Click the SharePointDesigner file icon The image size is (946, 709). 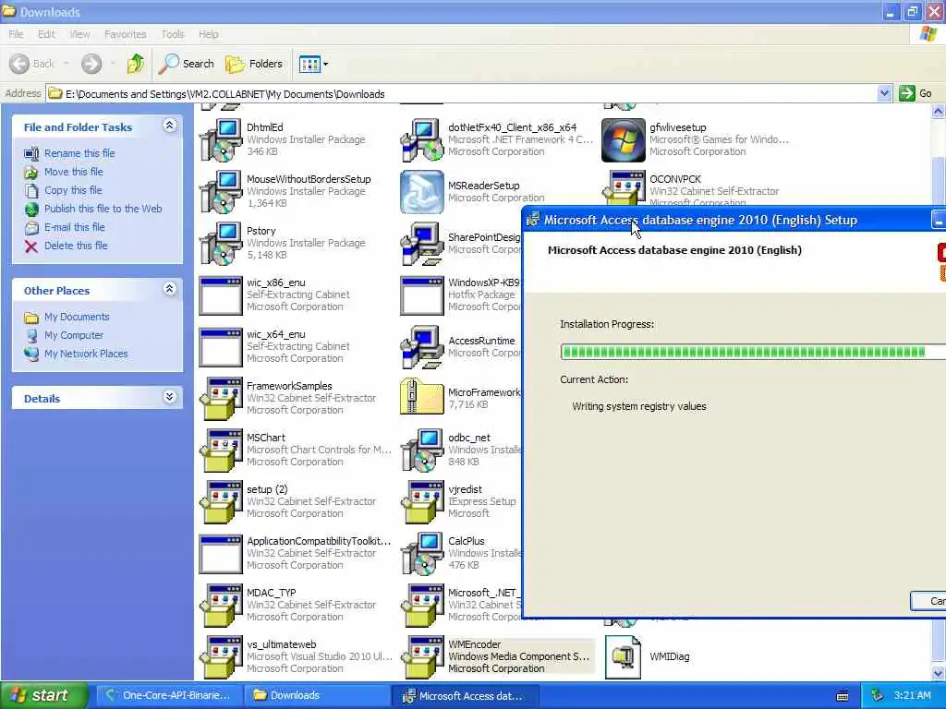pyautogui.click(x=422, y=244)
